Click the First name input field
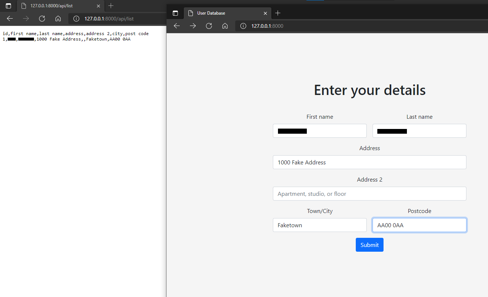 click(x=320, y=131)
